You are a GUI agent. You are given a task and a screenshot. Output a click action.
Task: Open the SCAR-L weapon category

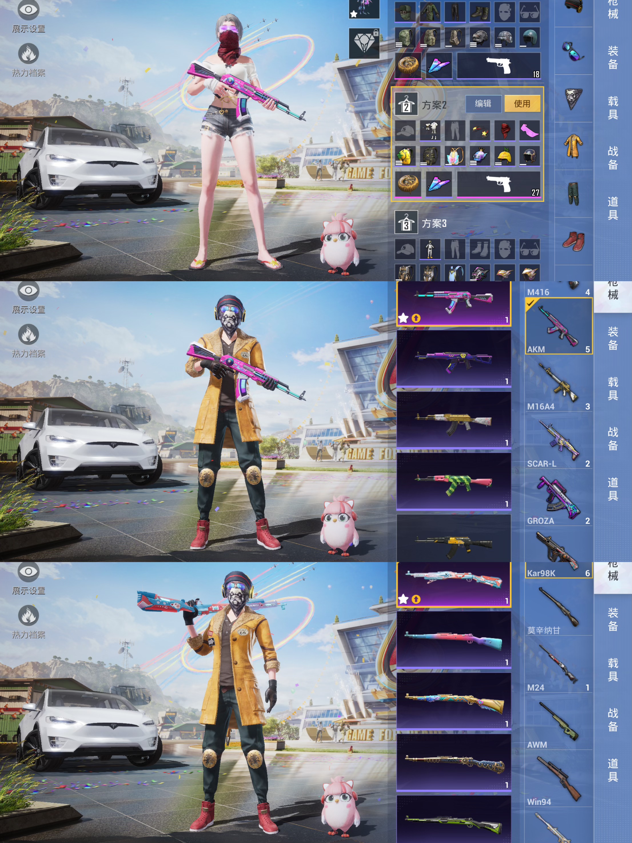pos(559,441)
